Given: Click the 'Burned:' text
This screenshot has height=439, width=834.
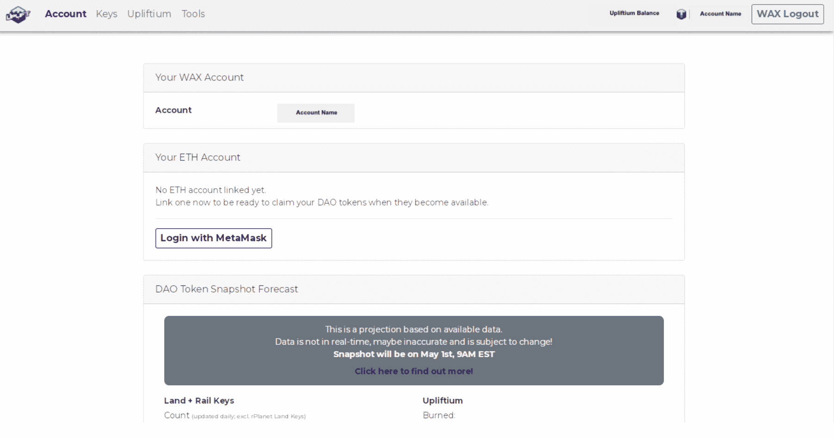Looking at the screenshot, I should (439, 415).
